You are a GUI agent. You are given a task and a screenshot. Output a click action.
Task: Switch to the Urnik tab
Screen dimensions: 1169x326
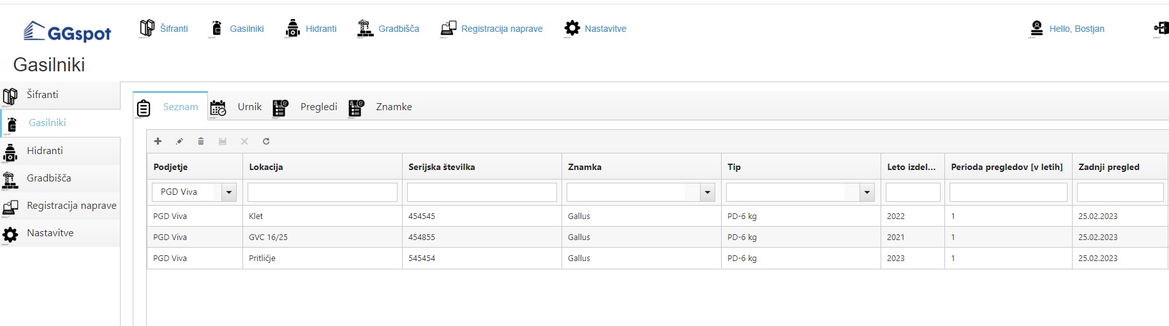tap(237, 107)
